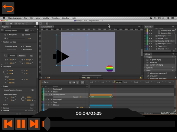
Task: Click the background color checkerboard swatch
Action: tap(37, 23)
